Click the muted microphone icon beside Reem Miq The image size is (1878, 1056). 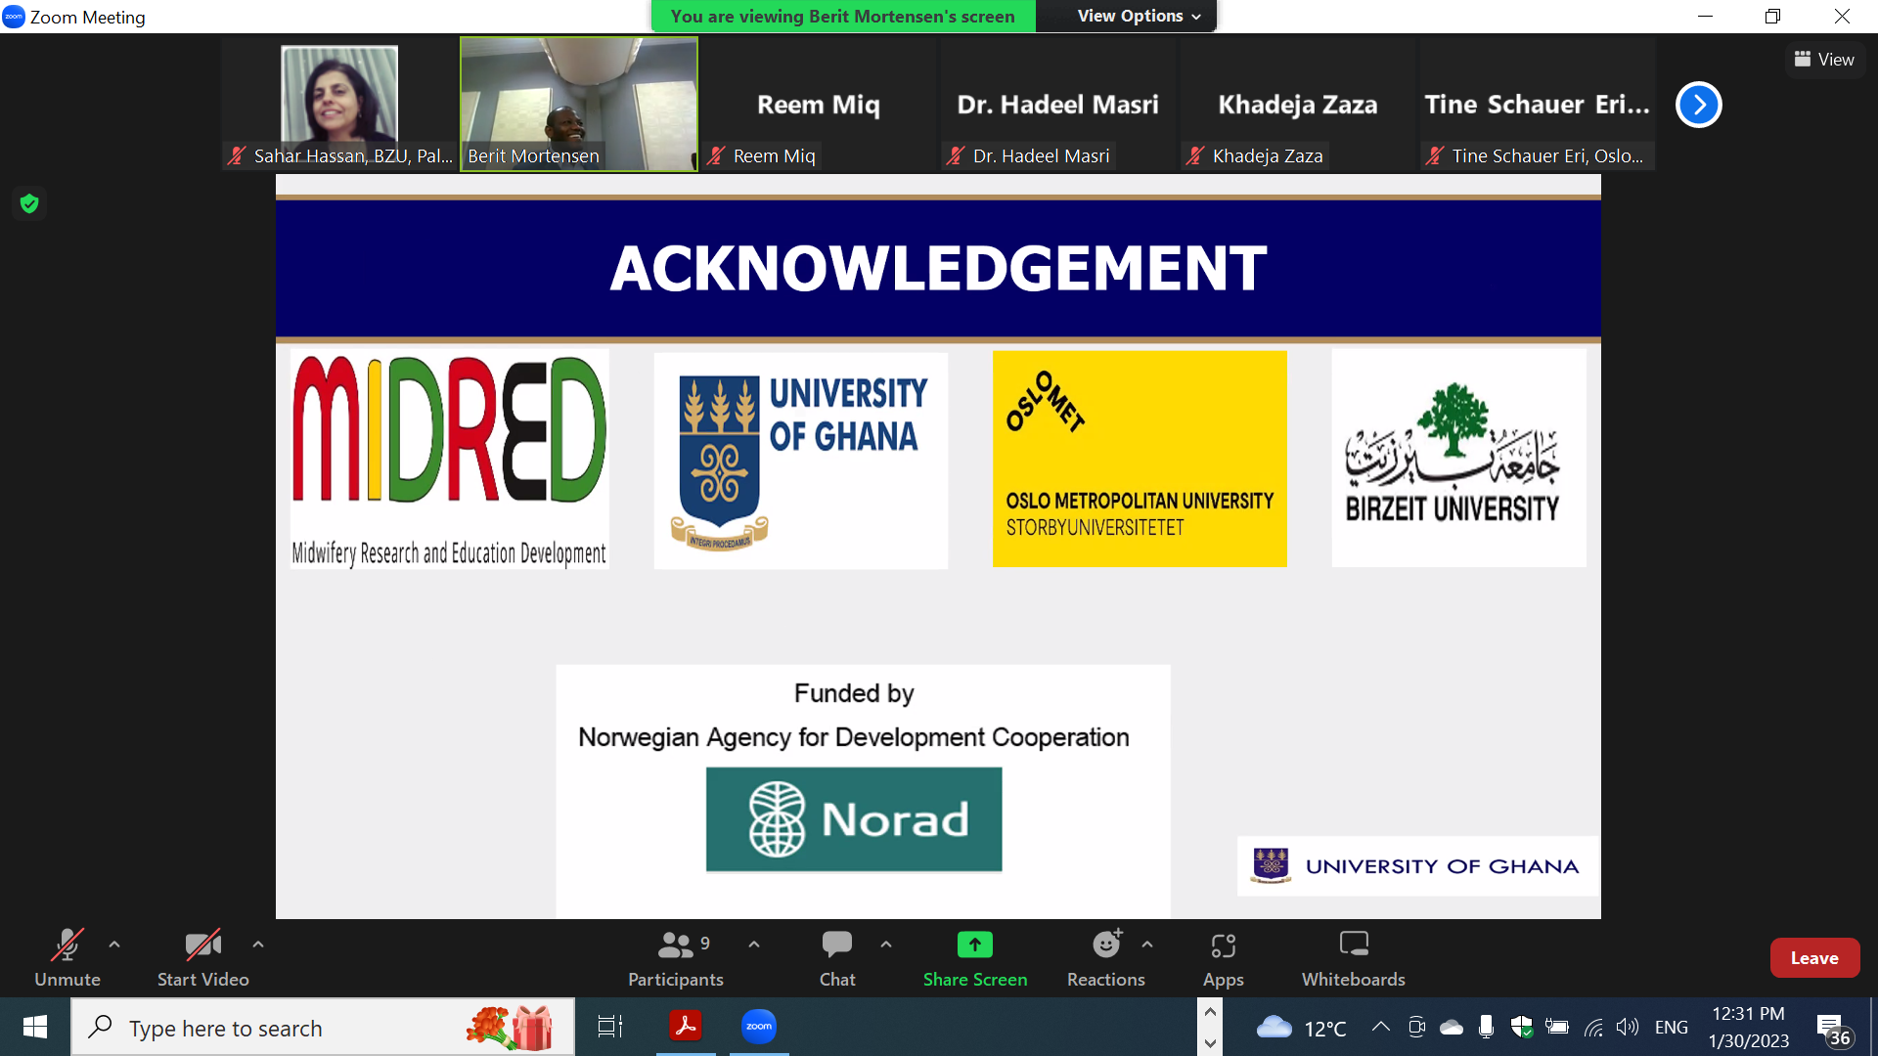(x=716, y=155)
